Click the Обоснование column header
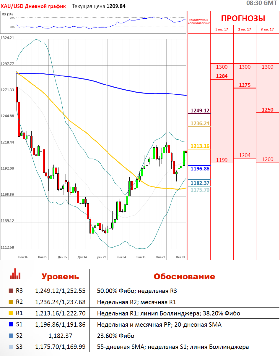Screen dimensions: 280x356 click(184, 277)
